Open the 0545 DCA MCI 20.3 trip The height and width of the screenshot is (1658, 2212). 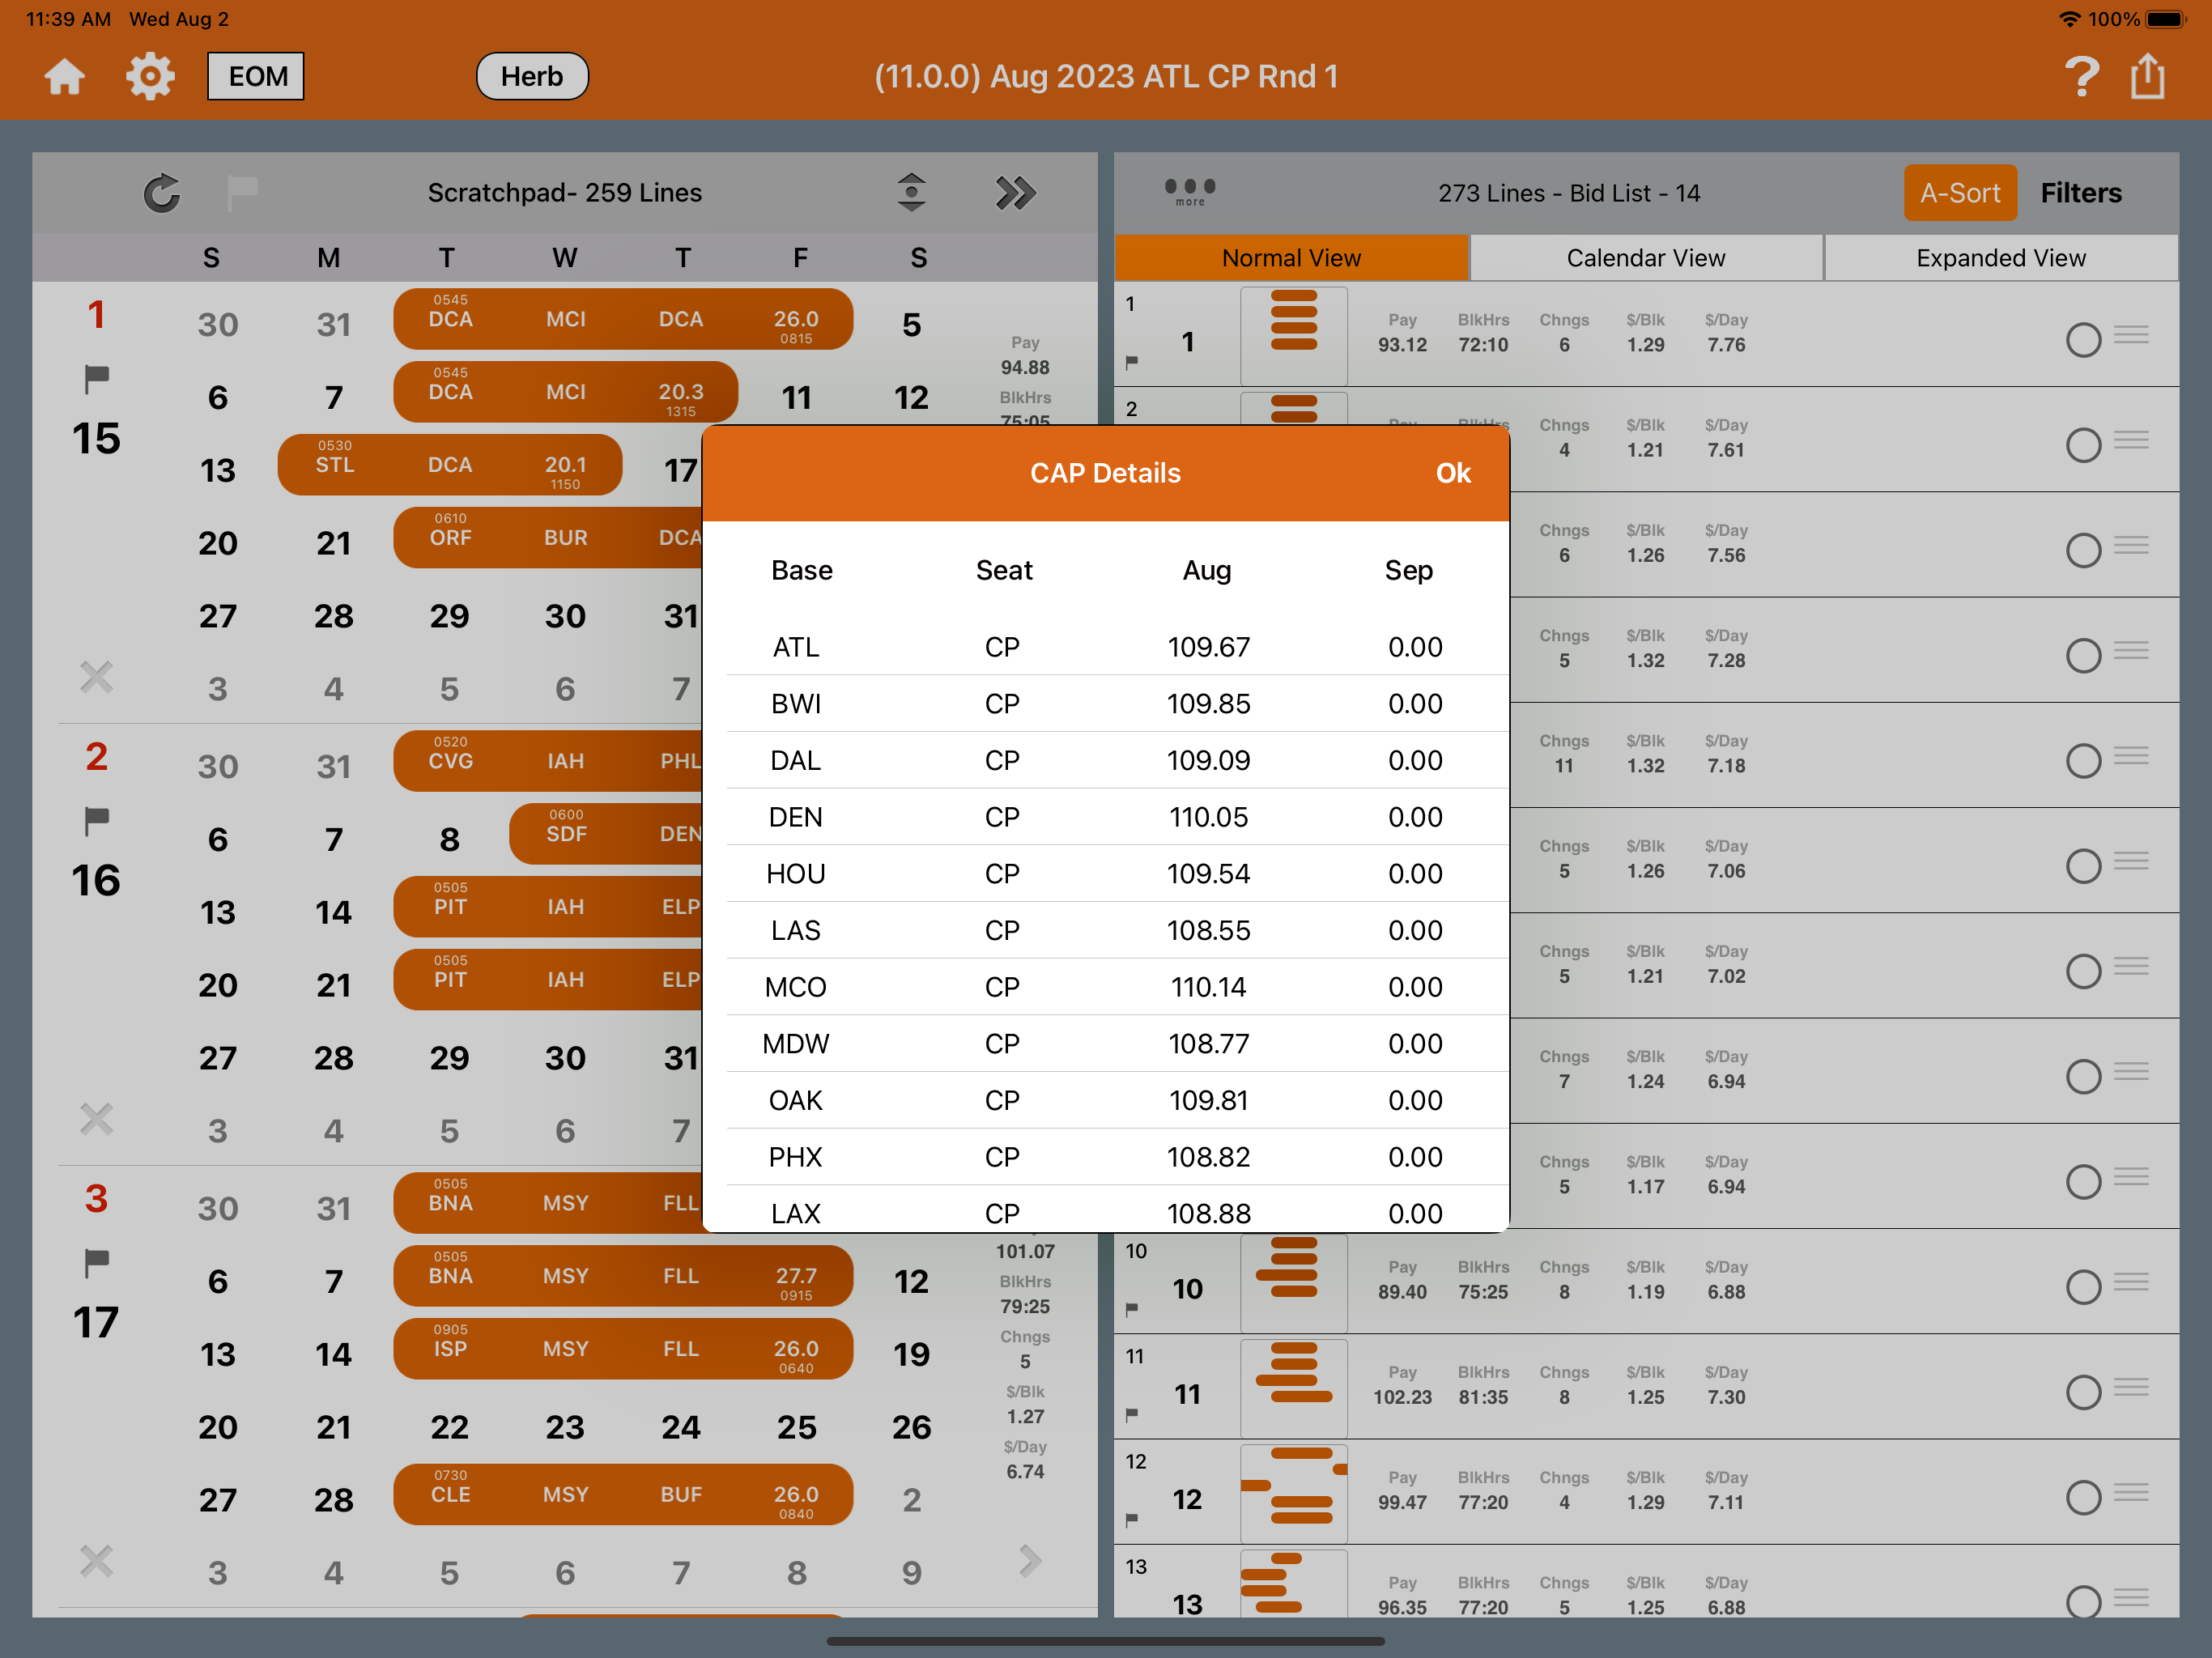(x=566, y=392)
